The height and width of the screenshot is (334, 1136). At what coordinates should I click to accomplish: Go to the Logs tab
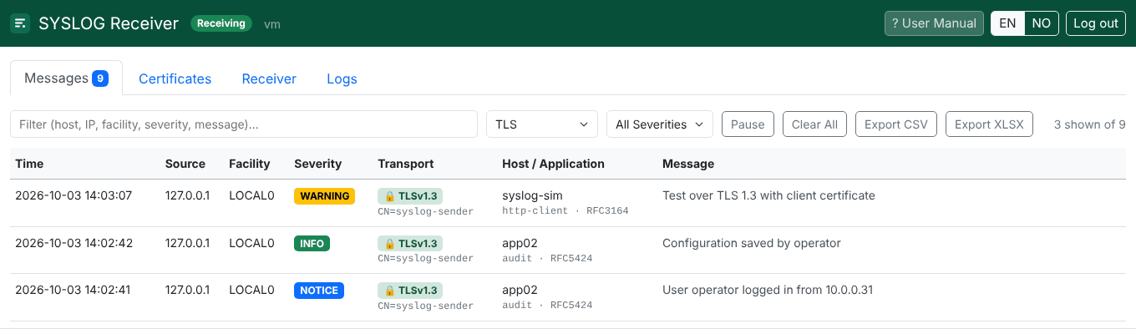pos(342,78)
